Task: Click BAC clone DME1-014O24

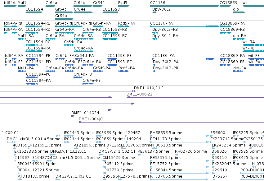Action: (x=85, y=113)
